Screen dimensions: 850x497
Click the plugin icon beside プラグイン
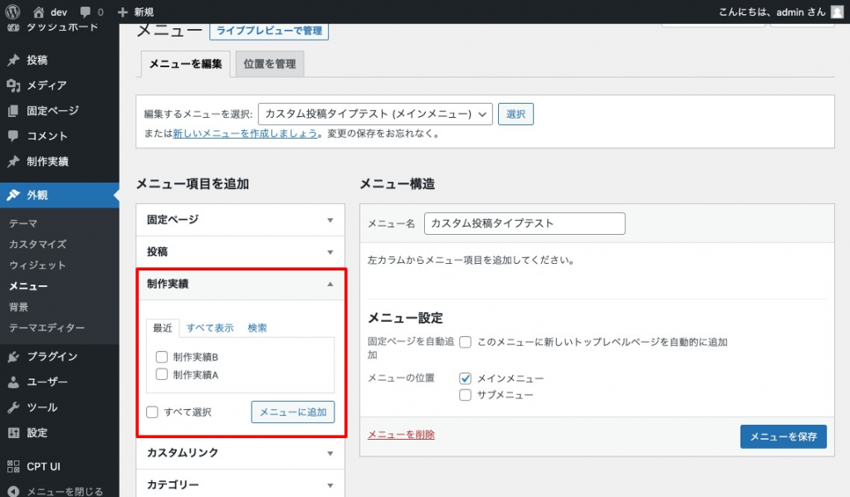point(13,357)
